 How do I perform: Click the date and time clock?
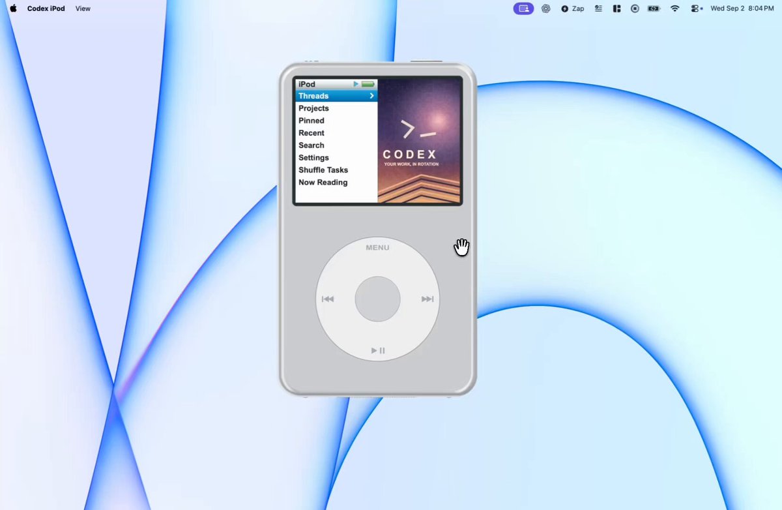[742, 8]
